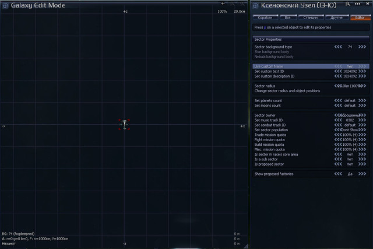Shrink Sector radius with left arrows
Screen dimensions: 373x249
tap(338, 86)
